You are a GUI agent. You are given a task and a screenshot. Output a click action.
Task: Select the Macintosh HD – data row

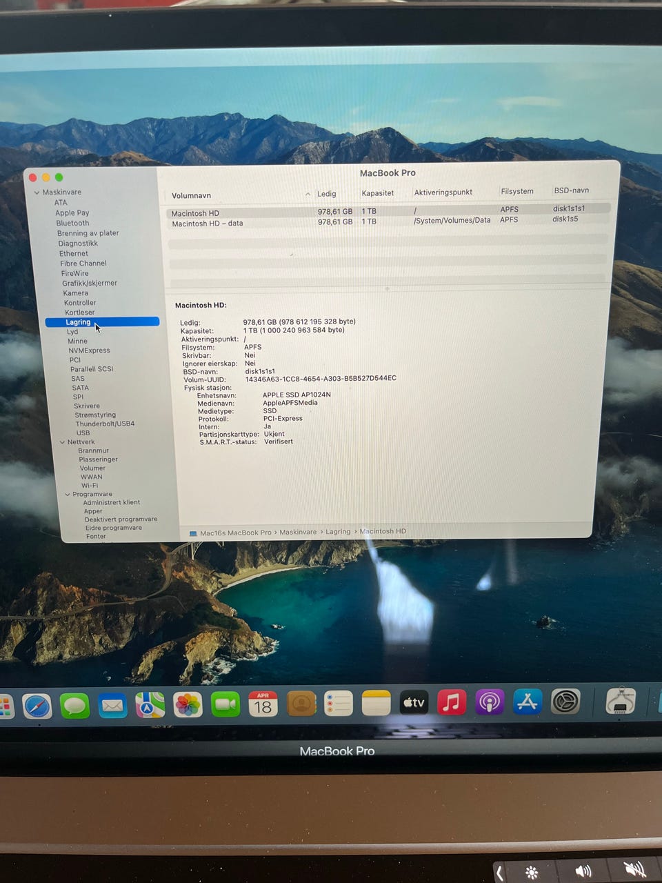click(x=388, y=221)
